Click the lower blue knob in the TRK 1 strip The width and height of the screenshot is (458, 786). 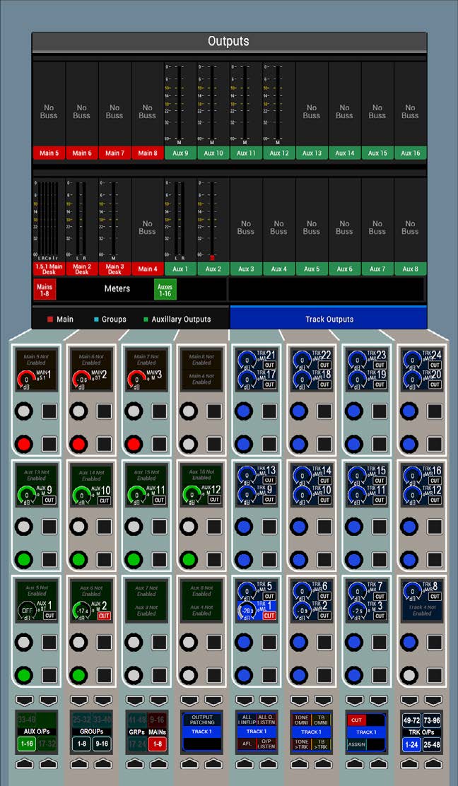(x=244, y=675)
